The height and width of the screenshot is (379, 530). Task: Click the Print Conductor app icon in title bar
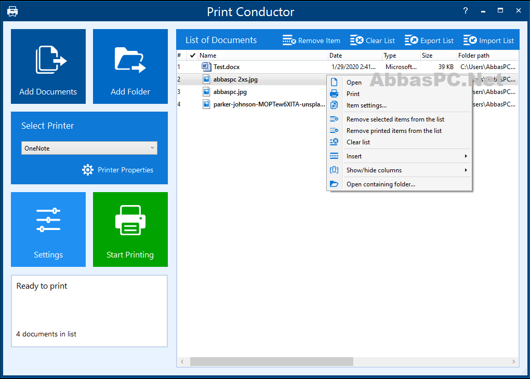[x=12, y=11]
